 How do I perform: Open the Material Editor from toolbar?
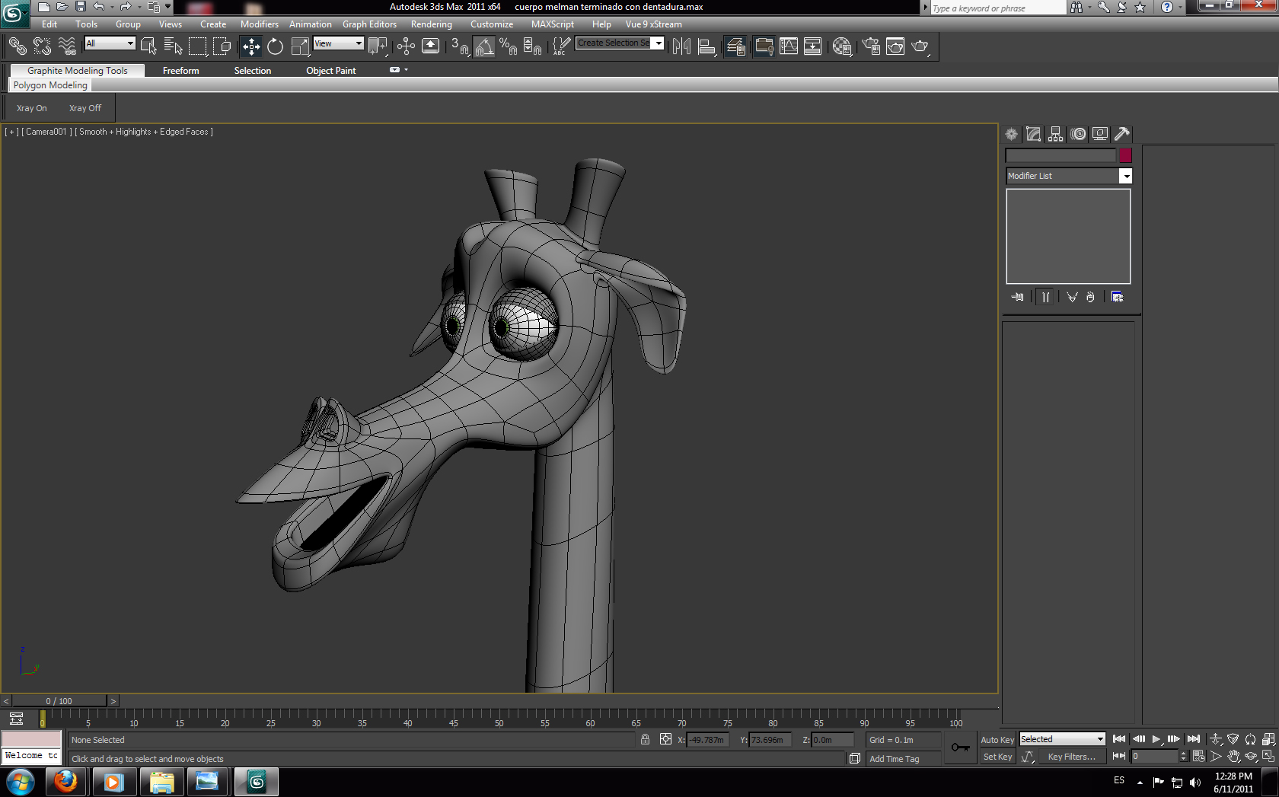(x=841, y=46)
